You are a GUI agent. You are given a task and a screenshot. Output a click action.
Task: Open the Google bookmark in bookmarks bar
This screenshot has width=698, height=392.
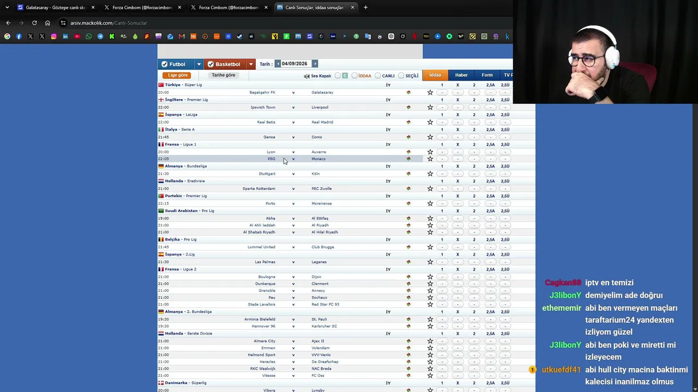(7, 36)
